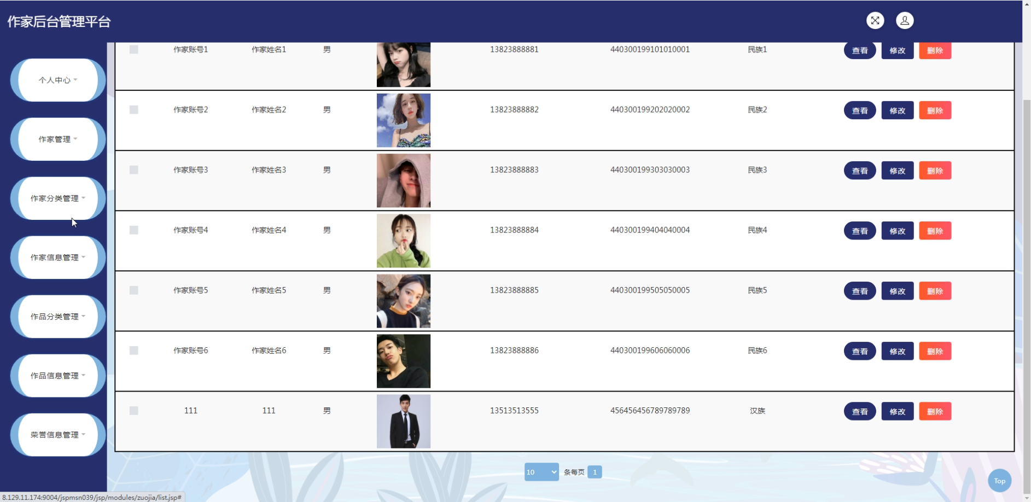
Task: Click the Top button to return up
Action: (999, 481)
